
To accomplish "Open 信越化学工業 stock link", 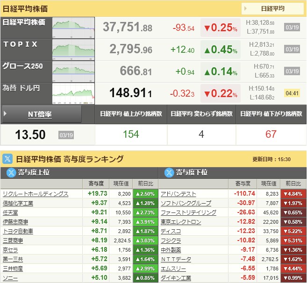I will [x=18, y=203].
